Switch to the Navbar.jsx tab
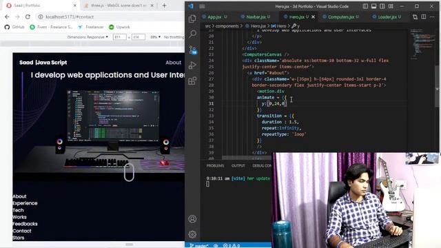Image resolution: width=441 pixels, height=248 pixels. coord(256,17)
